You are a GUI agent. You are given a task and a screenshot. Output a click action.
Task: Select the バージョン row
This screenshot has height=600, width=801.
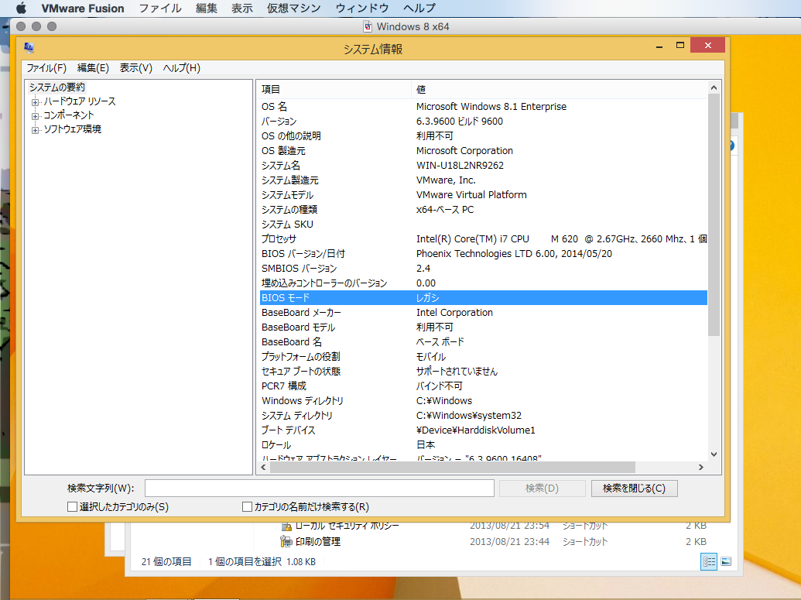483,121
